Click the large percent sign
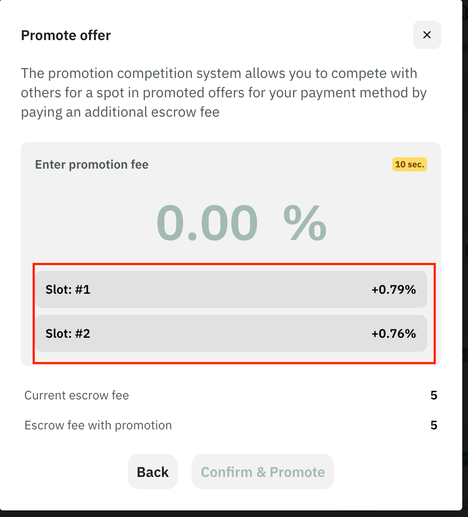Image resolution: width=468 pixels, height=517 pixels. click(305, 223)
